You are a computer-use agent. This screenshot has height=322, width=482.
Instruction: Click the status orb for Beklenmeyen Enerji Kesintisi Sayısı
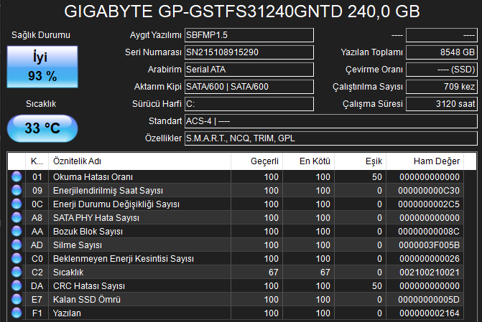(17, 258)
